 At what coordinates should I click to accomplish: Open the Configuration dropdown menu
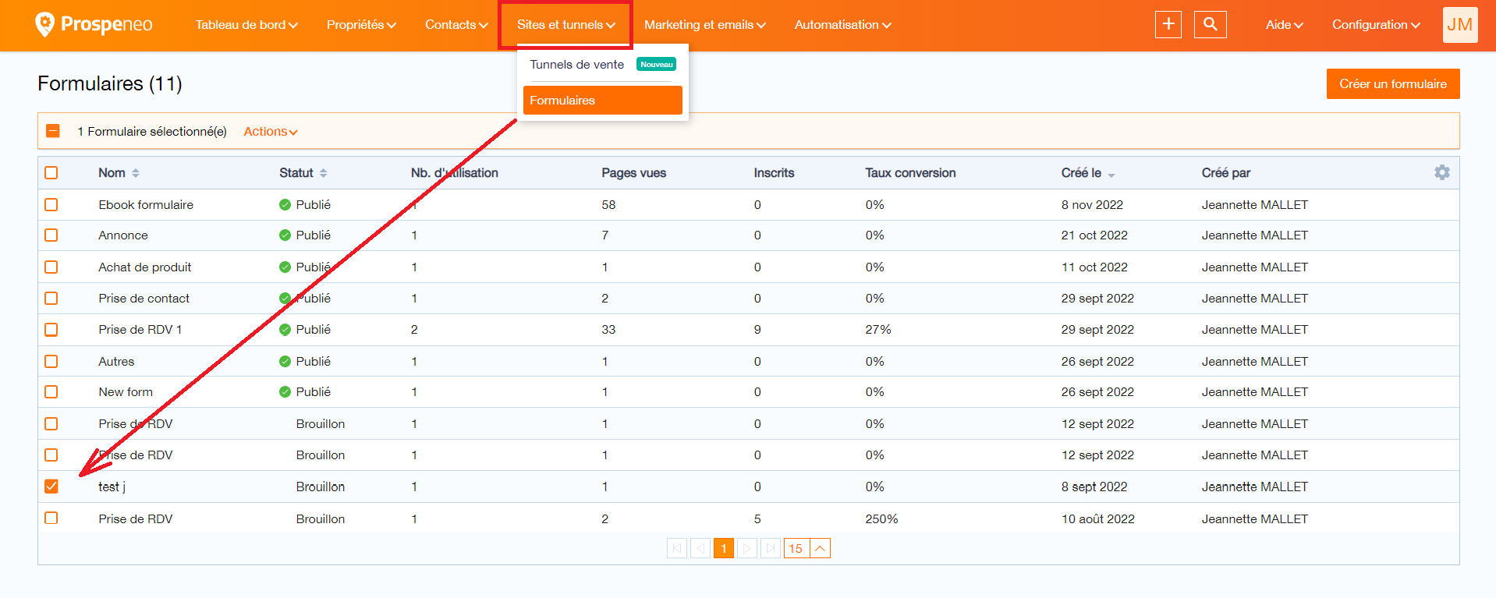tap(1376, 25)
